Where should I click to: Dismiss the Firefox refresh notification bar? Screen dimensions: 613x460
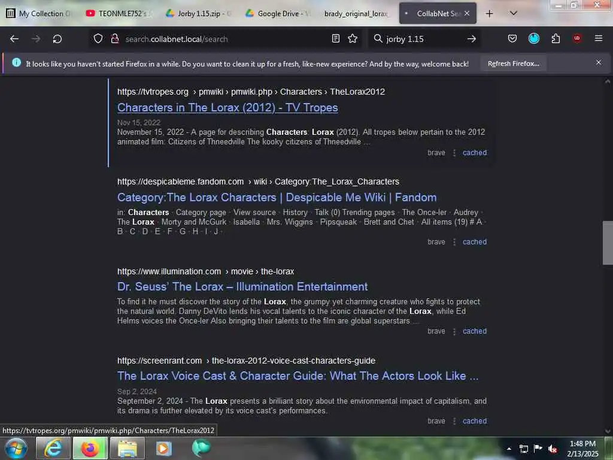pyautogui.click(x=599, y=62)
